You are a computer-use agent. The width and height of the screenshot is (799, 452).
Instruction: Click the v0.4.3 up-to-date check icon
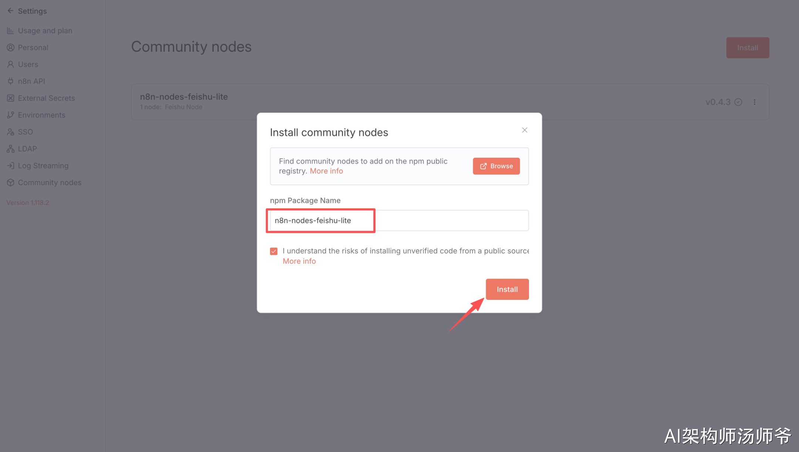(738, 102)
